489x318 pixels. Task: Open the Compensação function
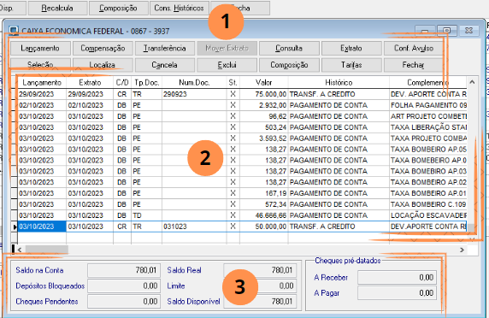[x=103, y=49]
